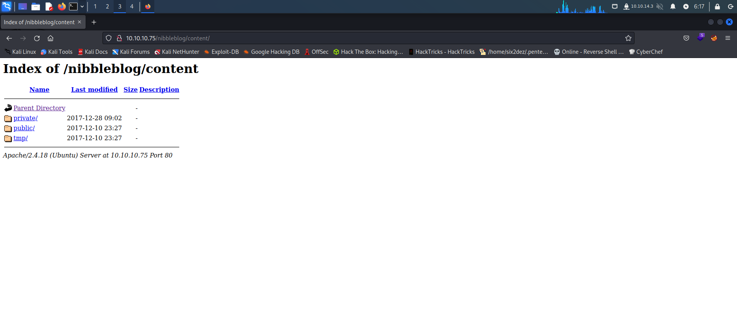Click the public/ folder icon
The image size is (737, 330).
[x=8, y=128]
